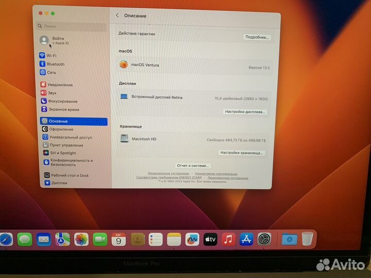Click Войти с Apple ID

click(55, 41)
